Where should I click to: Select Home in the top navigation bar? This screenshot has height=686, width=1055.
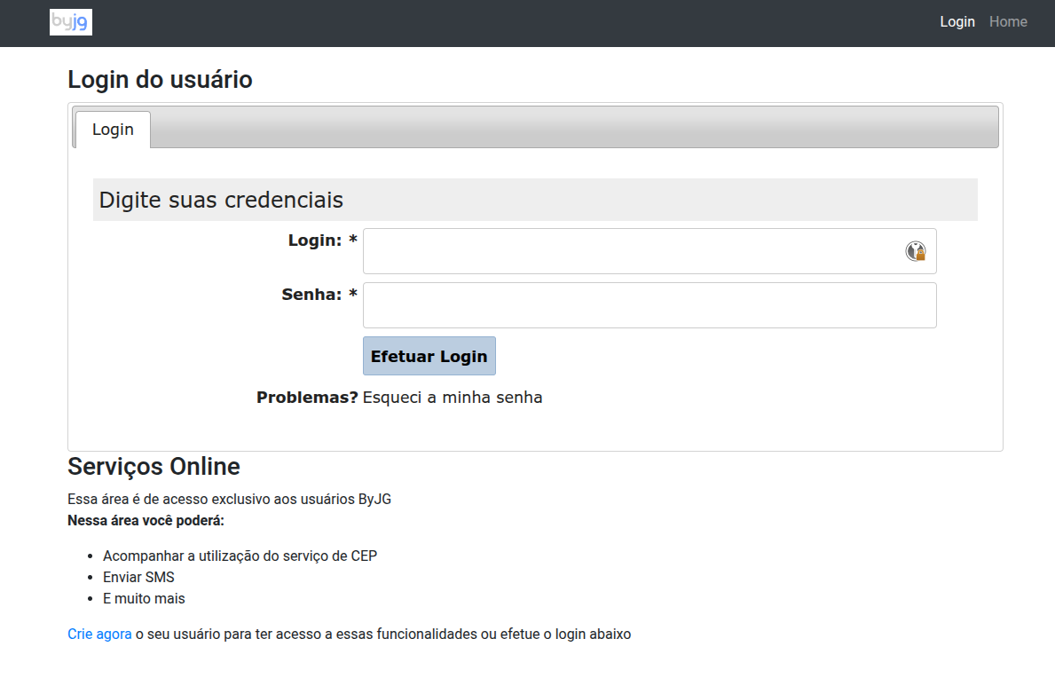[1008, 21]
